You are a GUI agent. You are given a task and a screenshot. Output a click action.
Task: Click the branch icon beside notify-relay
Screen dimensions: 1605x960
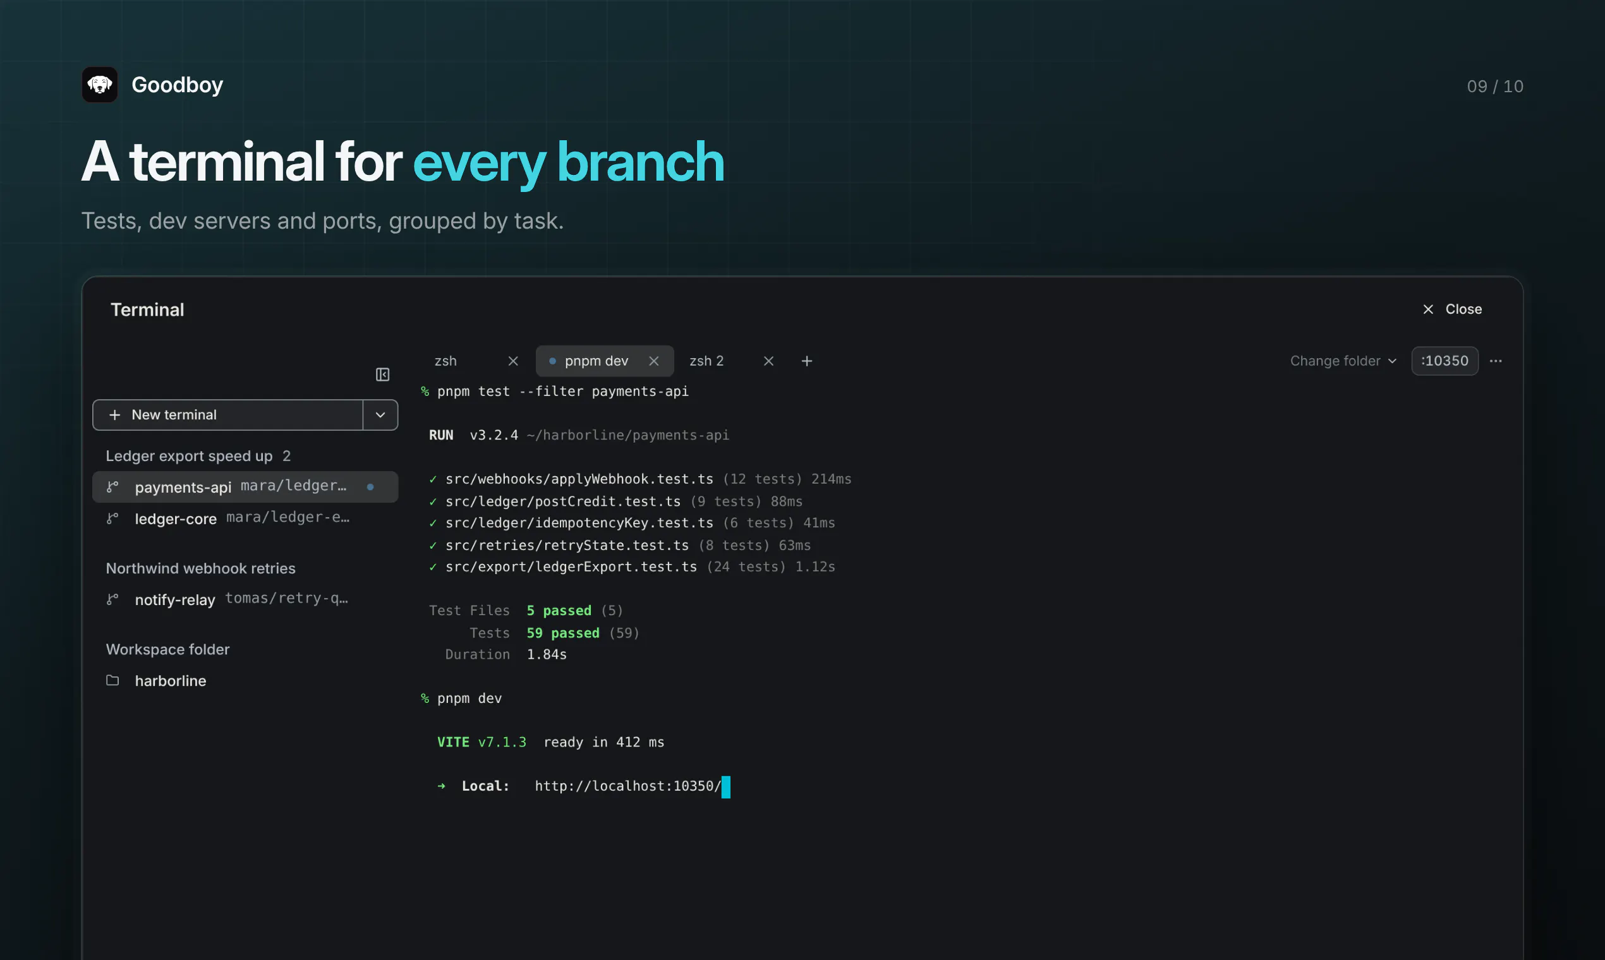(112, 599)
